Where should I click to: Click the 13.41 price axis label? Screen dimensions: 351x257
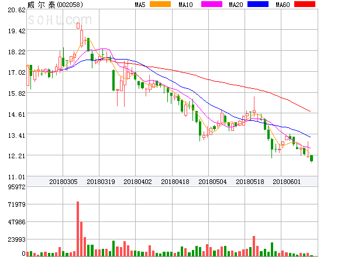coord(16,136)
